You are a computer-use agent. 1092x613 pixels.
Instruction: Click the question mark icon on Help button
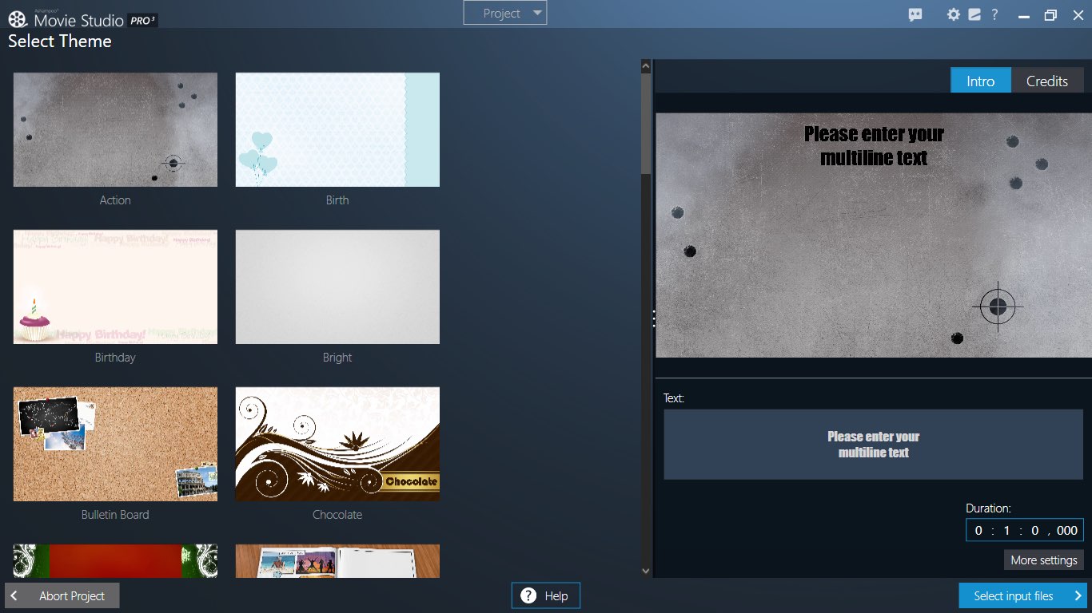coord(528,595)
